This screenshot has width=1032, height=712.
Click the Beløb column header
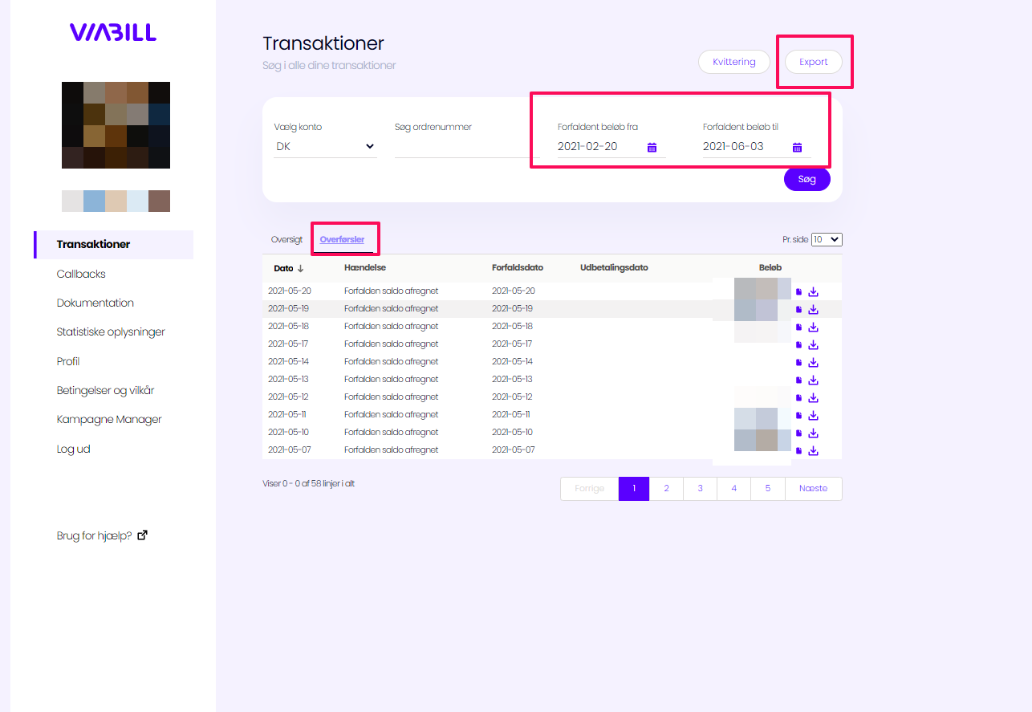(770, 268)
